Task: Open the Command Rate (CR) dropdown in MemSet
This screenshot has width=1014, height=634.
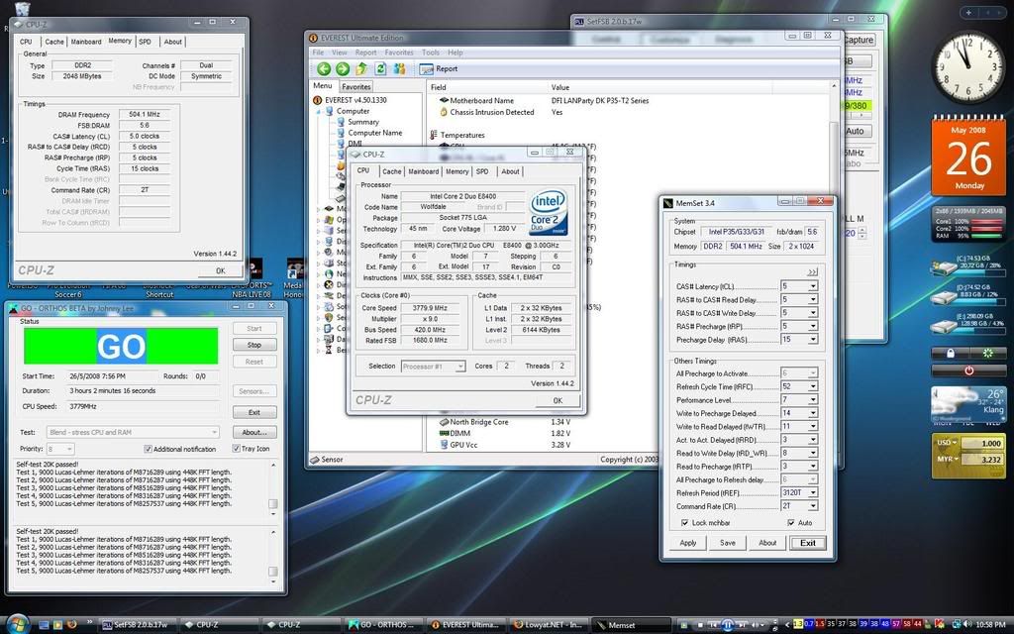Action: pyautogui.click(x=813, y=505)
